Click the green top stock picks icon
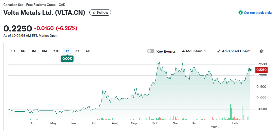This screenshot has height=133, width=280. 240,13
